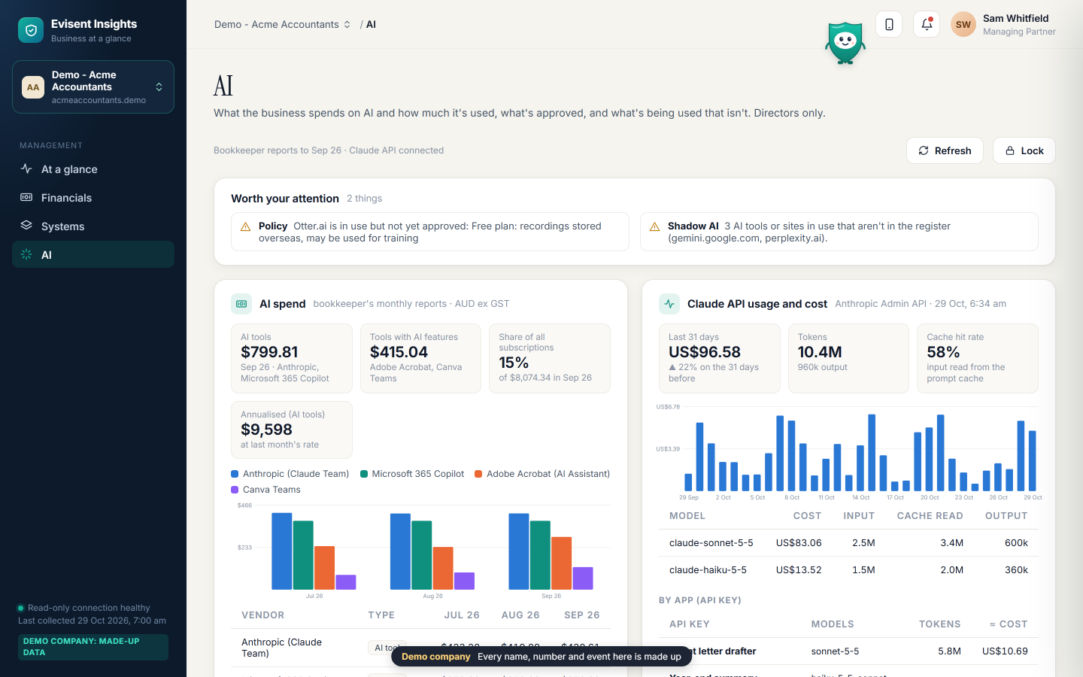1083x677 pixels.
Task: Click the Claude API usage pulse icon
Action: [x=669, y=304]
